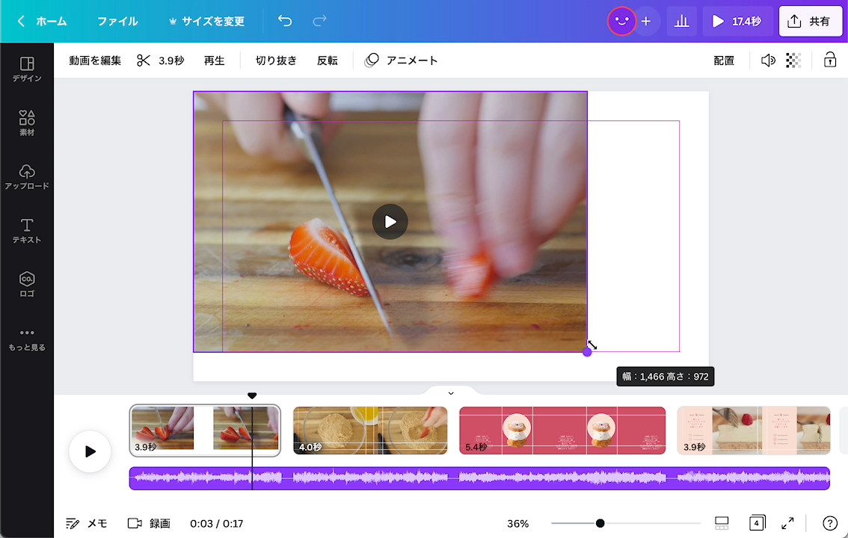Open サイズを変更 option
Viewport: 848px width, 538px height.
tap(206, 21)
